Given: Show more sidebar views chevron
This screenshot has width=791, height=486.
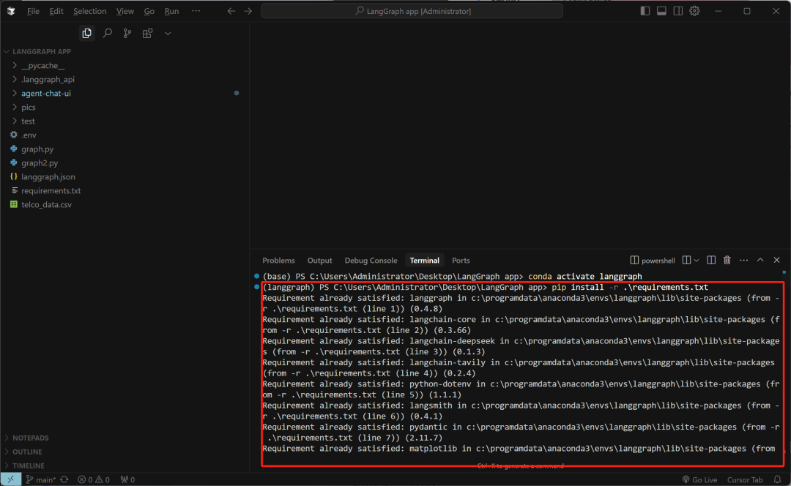Looking at the screenshot, I should (x=168, y=33).
